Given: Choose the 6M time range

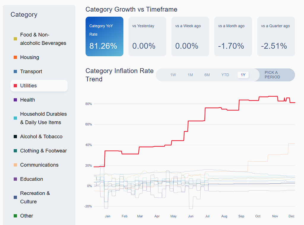Looking at the screenshot, I should [207, 75].
